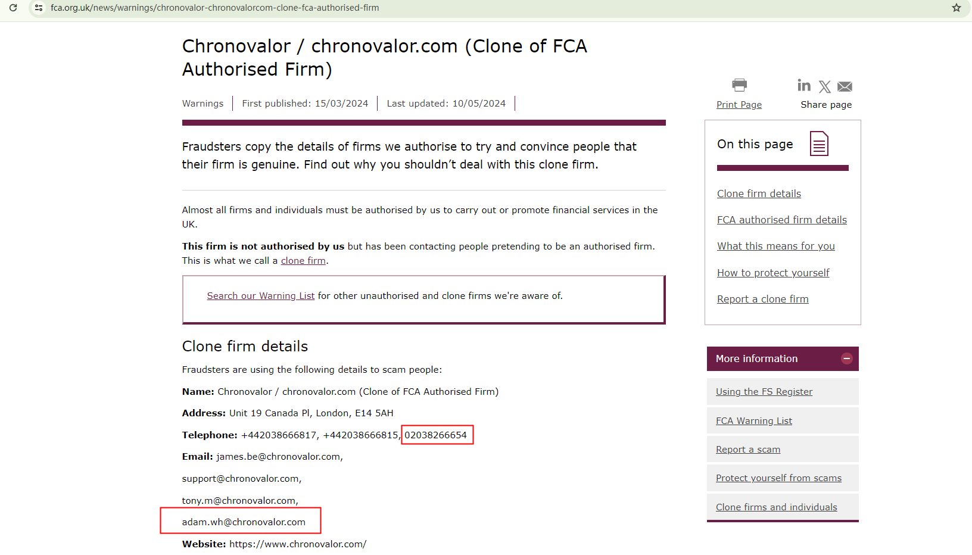The width and height of the screenshot is (972, 555).
Task: Click the printer icon
Action: point(739,85)
